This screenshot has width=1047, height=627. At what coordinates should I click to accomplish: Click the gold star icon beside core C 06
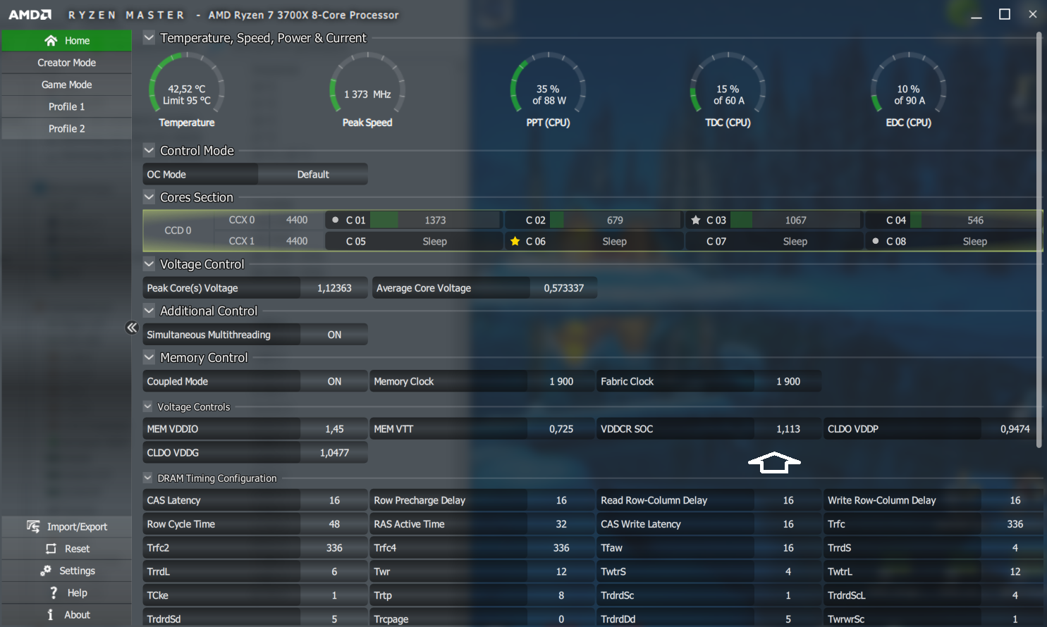[x=515, y=241]
